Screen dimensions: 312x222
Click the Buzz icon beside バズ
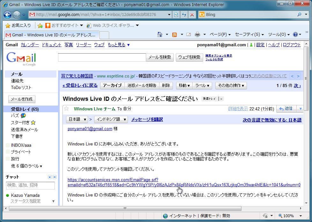23,115
